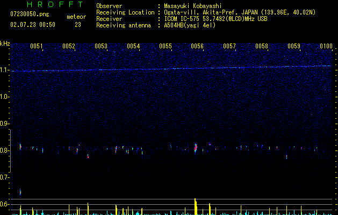The height and width of the screenshot is (215, 338).
Task: Click the 0059 time marker
Action: 294,46
